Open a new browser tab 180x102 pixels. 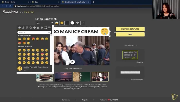93,2
